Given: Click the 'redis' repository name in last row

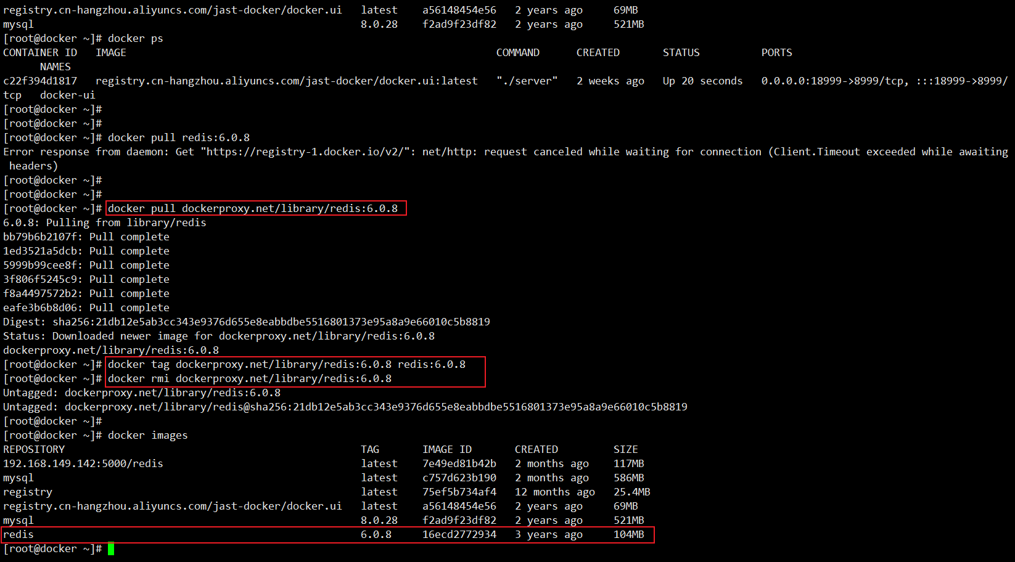Looking at the screenshot, I should (18, 534).
